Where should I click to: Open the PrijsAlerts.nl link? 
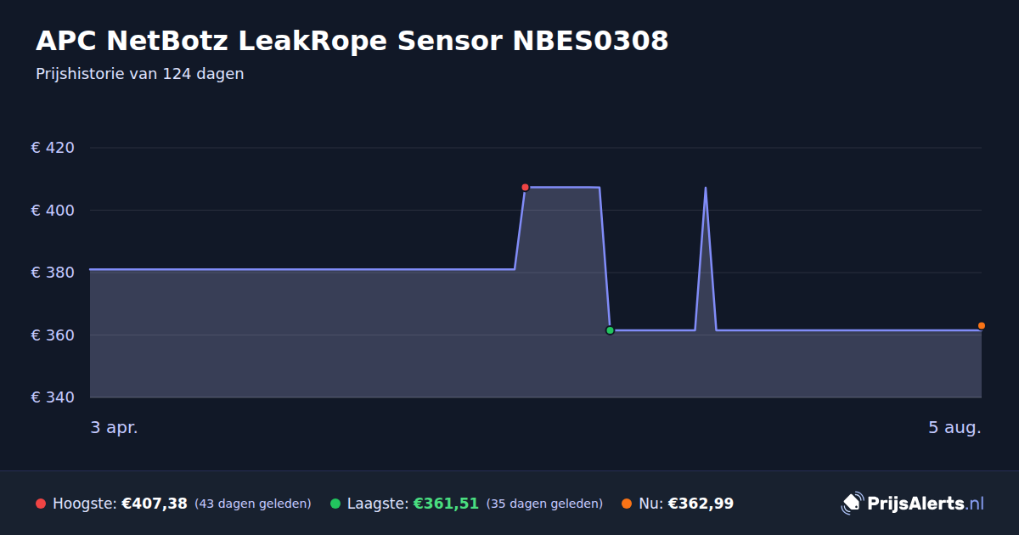click(x=913, y=504)
